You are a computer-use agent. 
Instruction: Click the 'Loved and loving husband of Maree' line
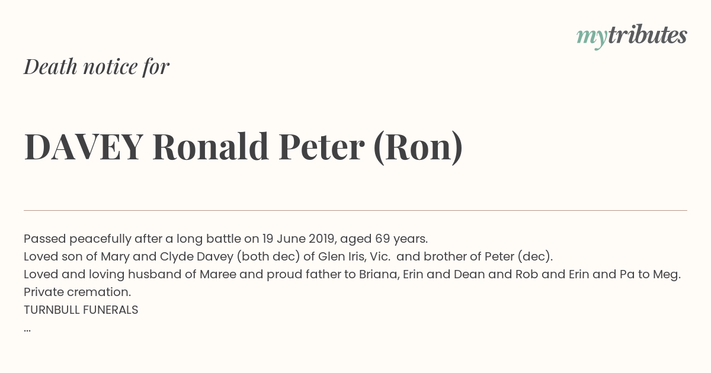pos(353,275)
